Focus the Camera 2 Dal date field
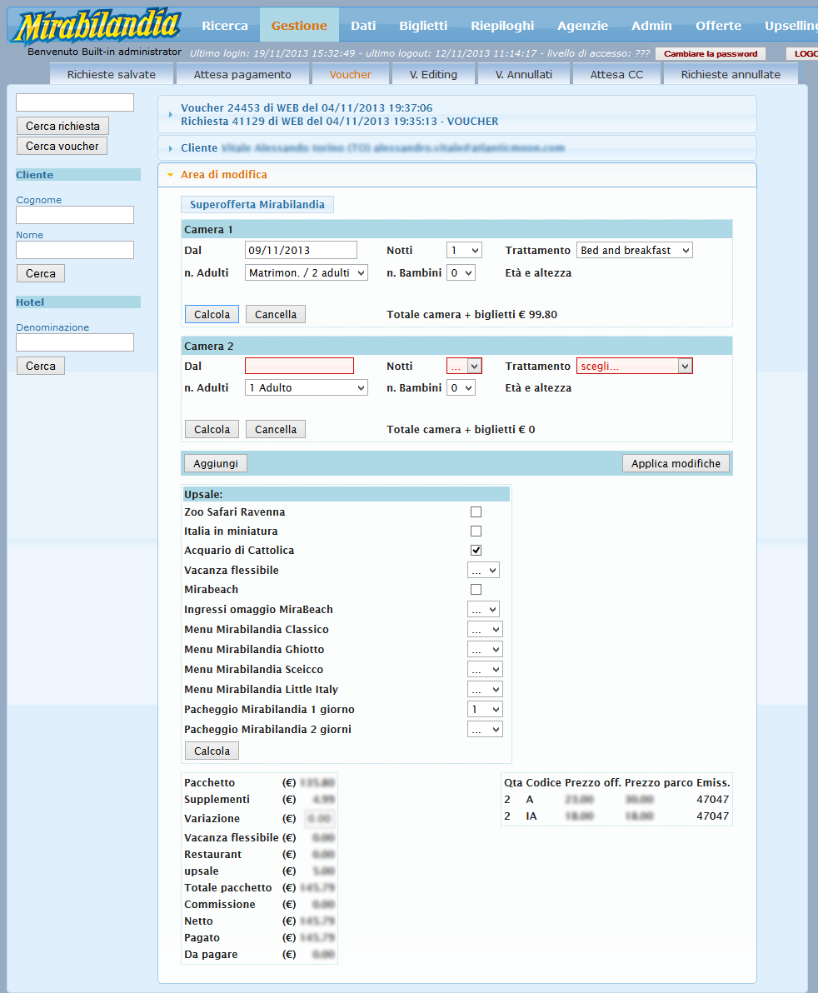818x993 pixels. 300,366
